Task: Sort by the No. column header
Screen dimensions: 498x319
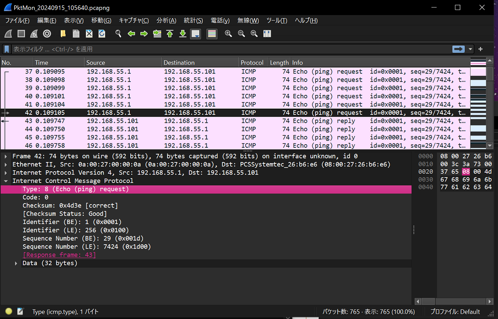Action: (x=17, y=63)
